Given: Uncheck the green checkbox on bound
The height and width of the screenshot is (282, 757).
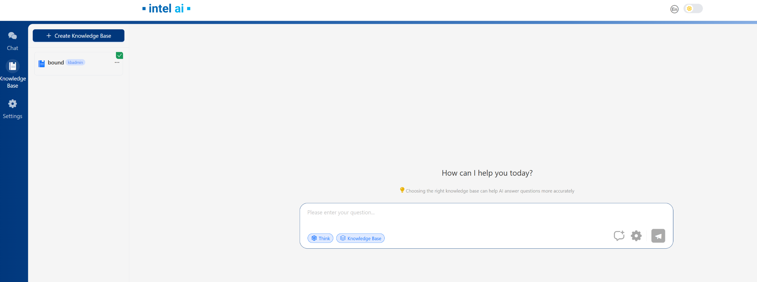Looking at the screenshot, I should (120, 56).
